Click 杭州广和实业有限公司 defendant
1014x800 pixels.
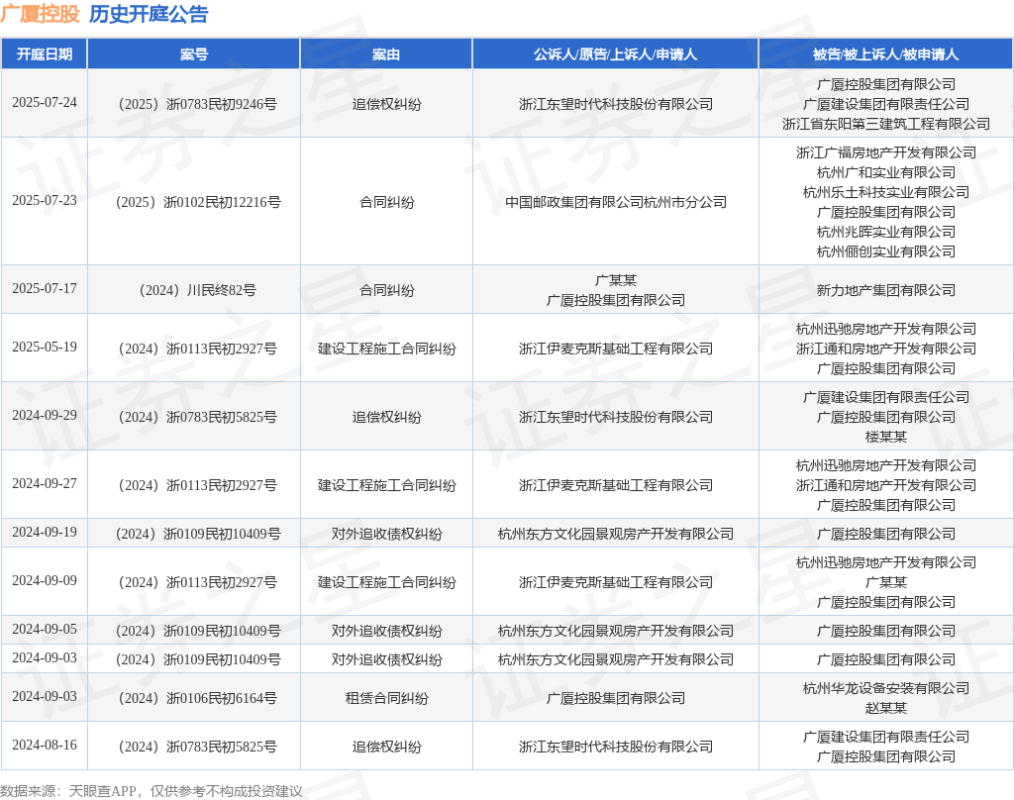click(885, 172)
